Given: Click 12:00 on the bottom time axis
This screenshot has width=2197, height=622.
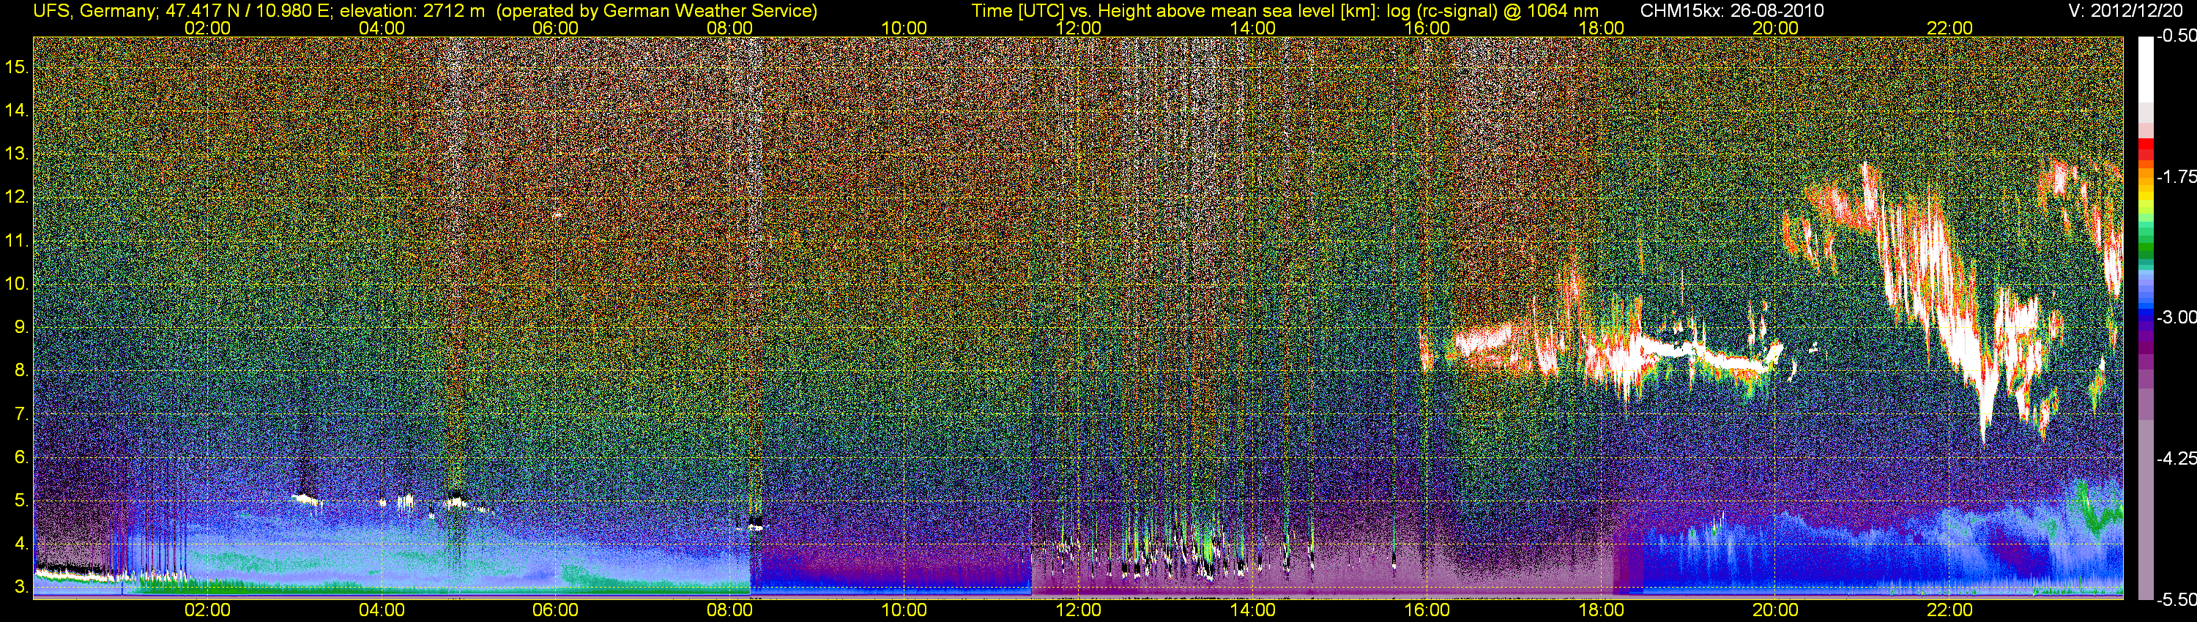Looking at the screenshot, I should click(1078, 610).
